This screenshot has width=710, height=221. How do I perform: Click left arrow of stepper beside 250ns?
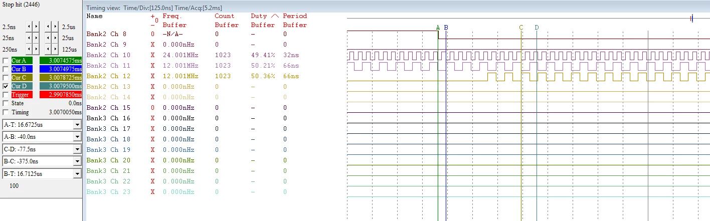tap(29, 50)
